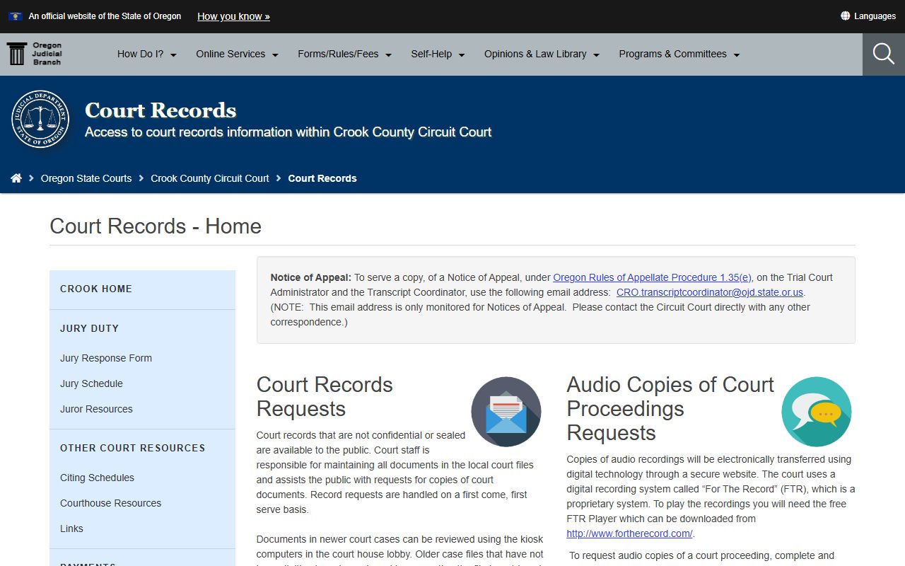This screenshot has width=905, height=566.
Task: Click the globe Languages icon
Action: pos(845,16)
